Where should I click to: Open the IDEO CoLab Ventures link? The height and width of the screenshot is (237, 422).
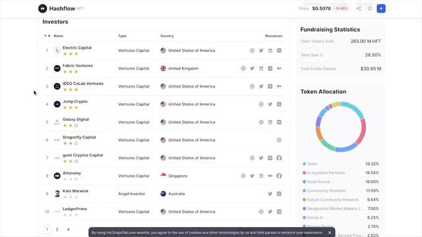pos(83,84)
